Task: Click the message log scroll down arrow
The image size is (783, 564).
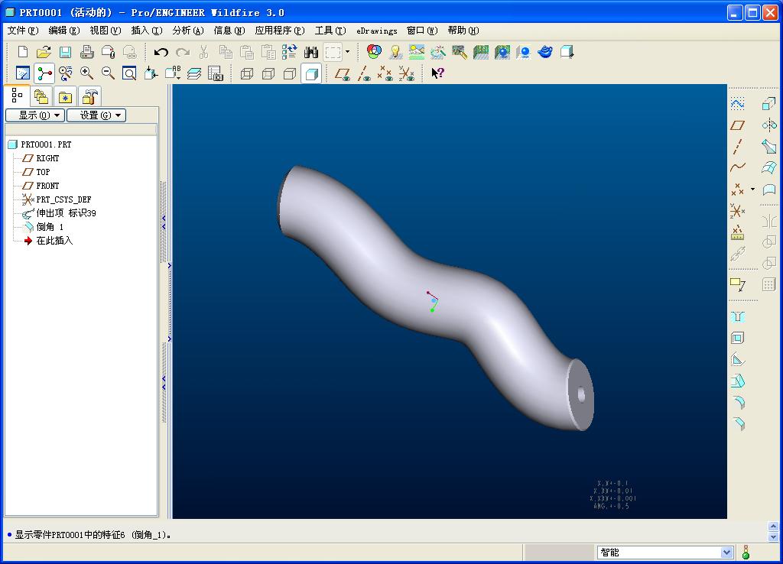Action: click(x=773, y=536)
